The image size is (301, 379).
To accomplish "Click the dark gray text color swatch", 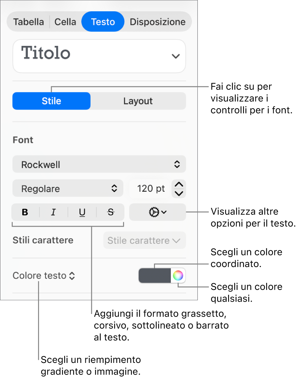I will 155,276.
